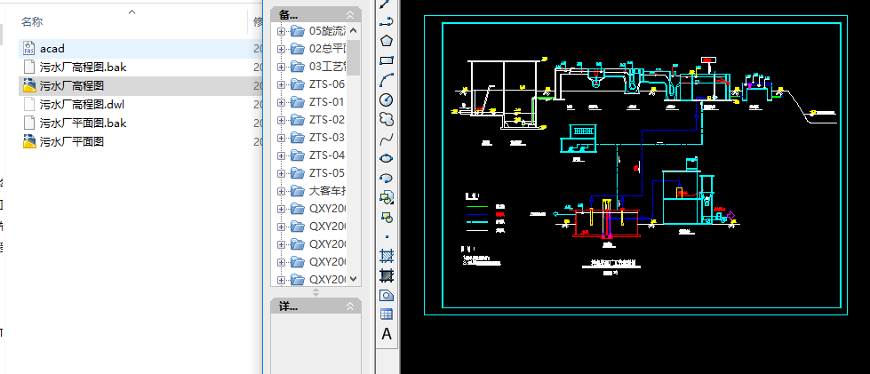Select the Hatch fill tool
870x374 pixels.
(x=387, y=256)
